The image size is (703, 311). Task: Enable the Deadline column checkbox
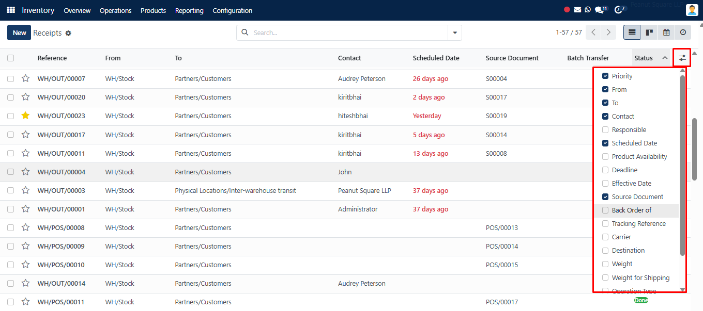point(605,170)
